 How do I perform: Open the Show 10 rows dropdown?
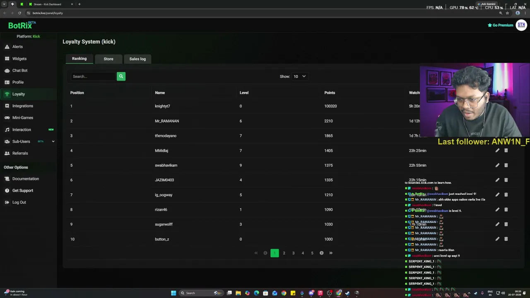(299, 76)
